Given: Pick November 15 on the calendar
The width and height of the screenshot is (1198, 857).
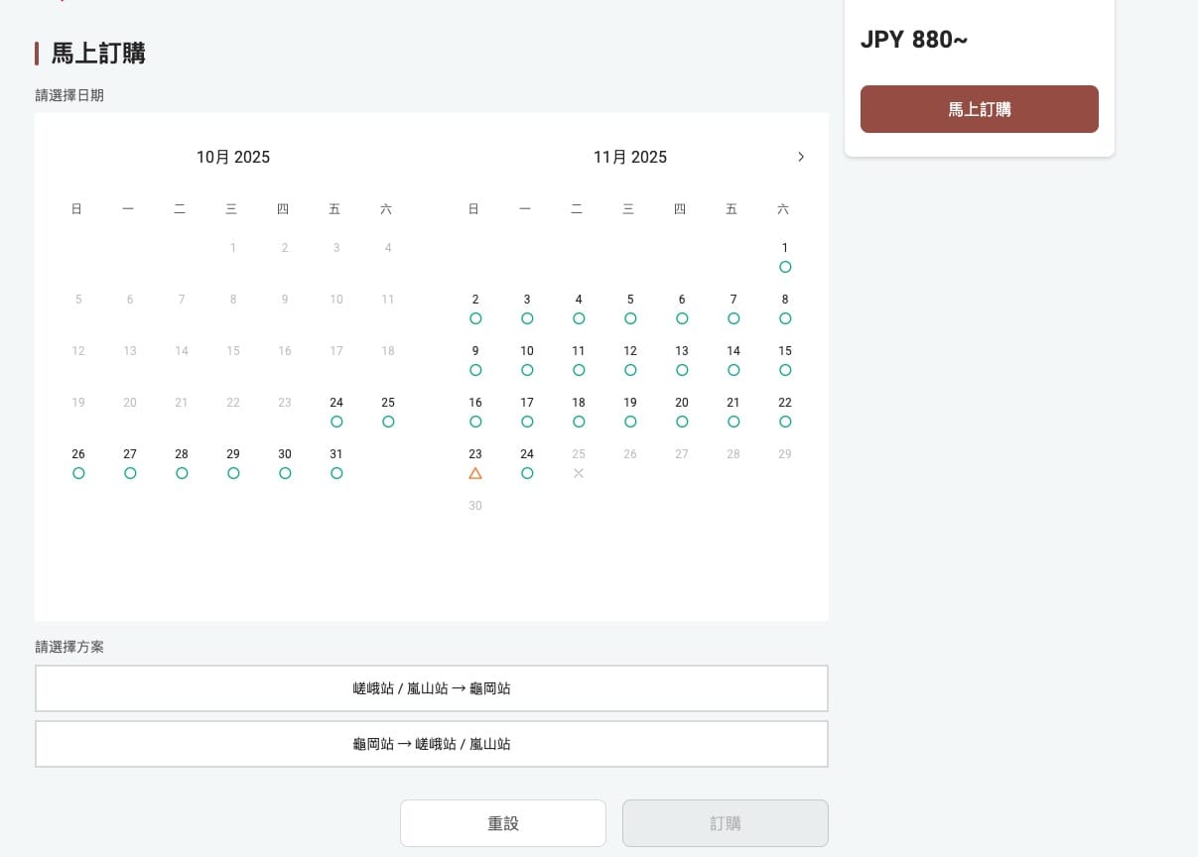Looking at the screenshot, I should [x=785, y=360].
